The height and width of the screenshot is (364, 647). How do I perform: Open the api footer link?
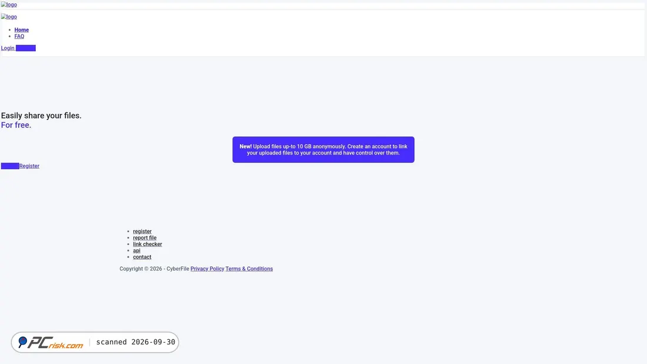[136, 251]
